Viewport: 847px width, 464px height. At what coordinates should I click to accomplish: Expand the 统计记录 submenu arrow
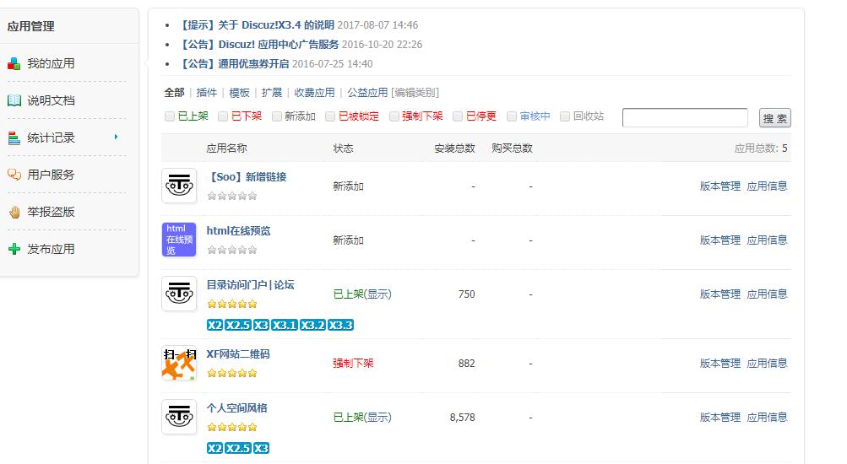pos(116,137)
